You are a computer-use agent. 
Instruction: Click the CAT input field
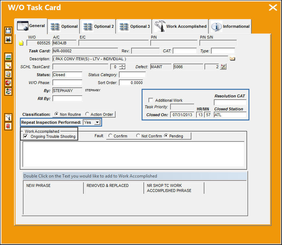(x=185, y=51)
